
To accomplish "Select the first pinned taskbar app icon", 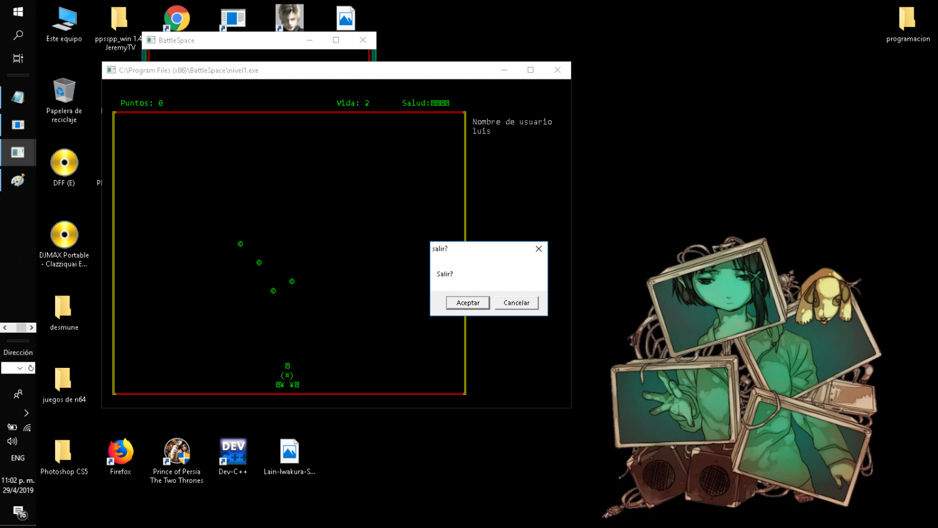I will (x=18, y=97).
